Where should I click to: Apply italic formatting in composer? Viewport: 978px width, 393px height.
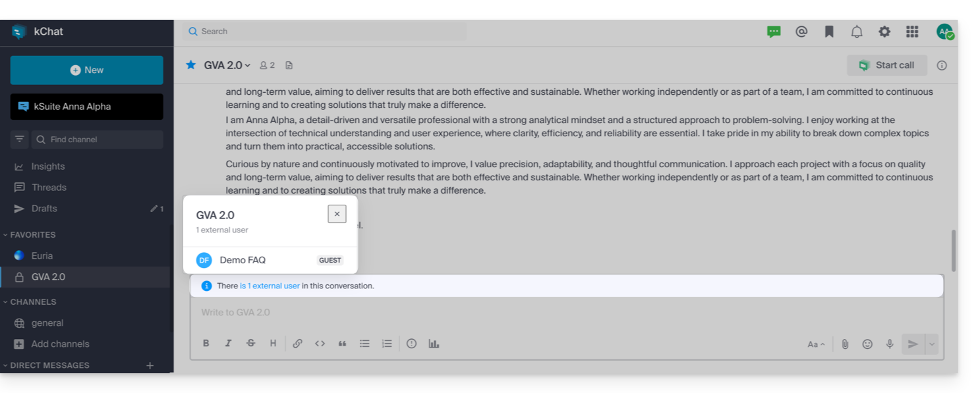[x=228, y=344]
